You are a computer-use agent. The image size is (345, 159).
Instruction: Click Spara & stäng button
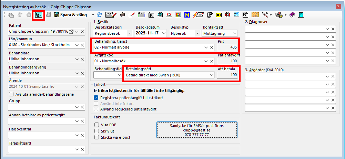[x=70, y=15]
